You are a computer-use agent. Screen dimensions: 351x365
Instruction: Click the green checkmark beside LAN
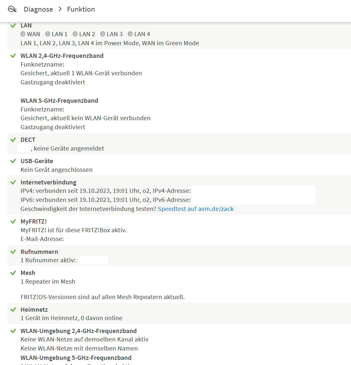coord(13,26)
